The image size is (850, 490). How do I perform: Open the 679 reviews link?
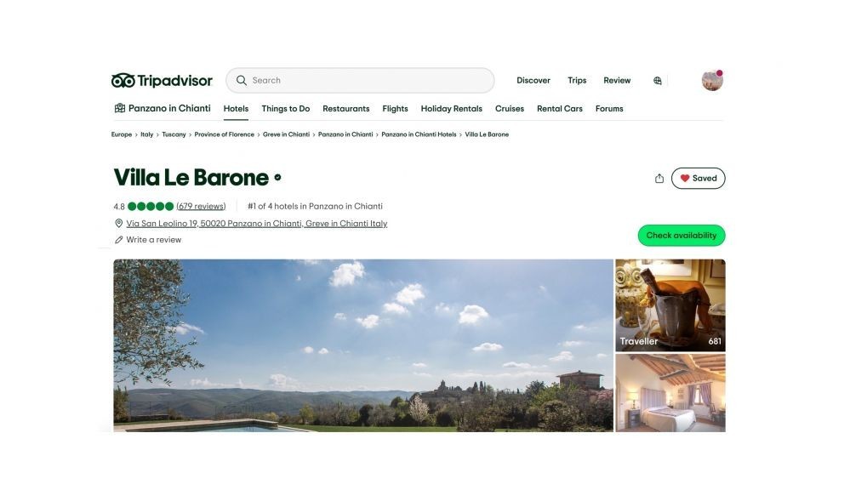tap(201, 206)
